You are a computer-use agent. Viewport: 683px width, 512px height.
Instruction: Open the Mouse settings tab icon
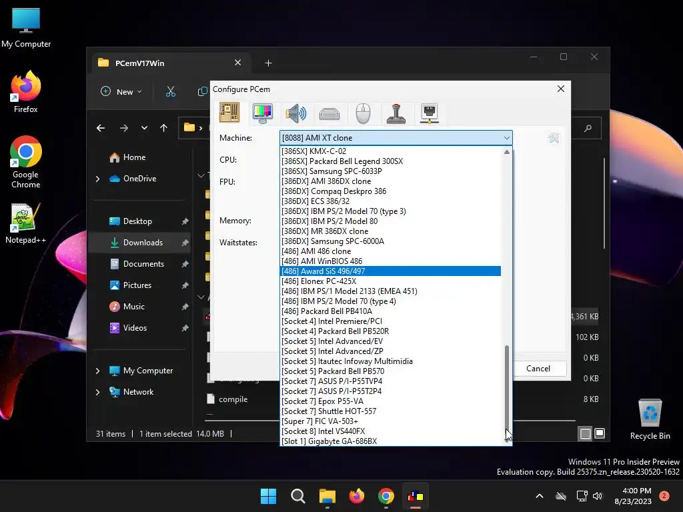pyautogui.click(x=363, y=113)
